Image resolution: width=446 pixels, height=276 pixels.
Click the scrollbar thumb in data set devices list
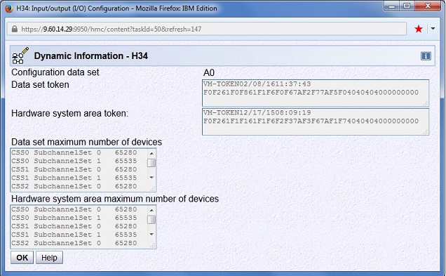pos(151,163)
